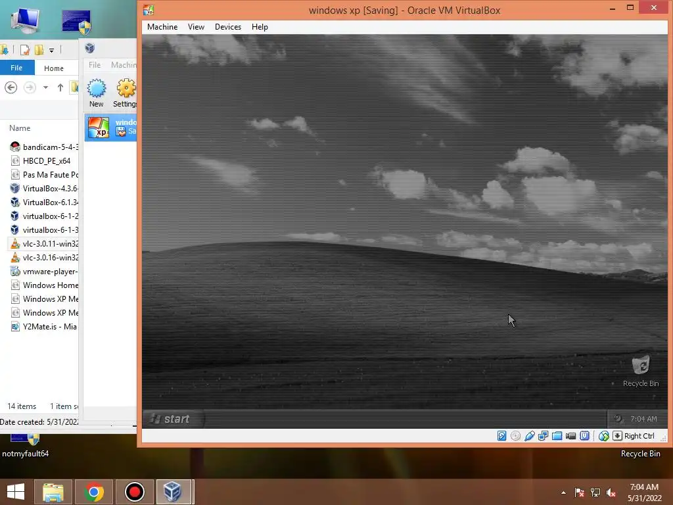Click the XP start button in VM
The width and height of the screenshot is (673, 505).
tap(173, 419)
